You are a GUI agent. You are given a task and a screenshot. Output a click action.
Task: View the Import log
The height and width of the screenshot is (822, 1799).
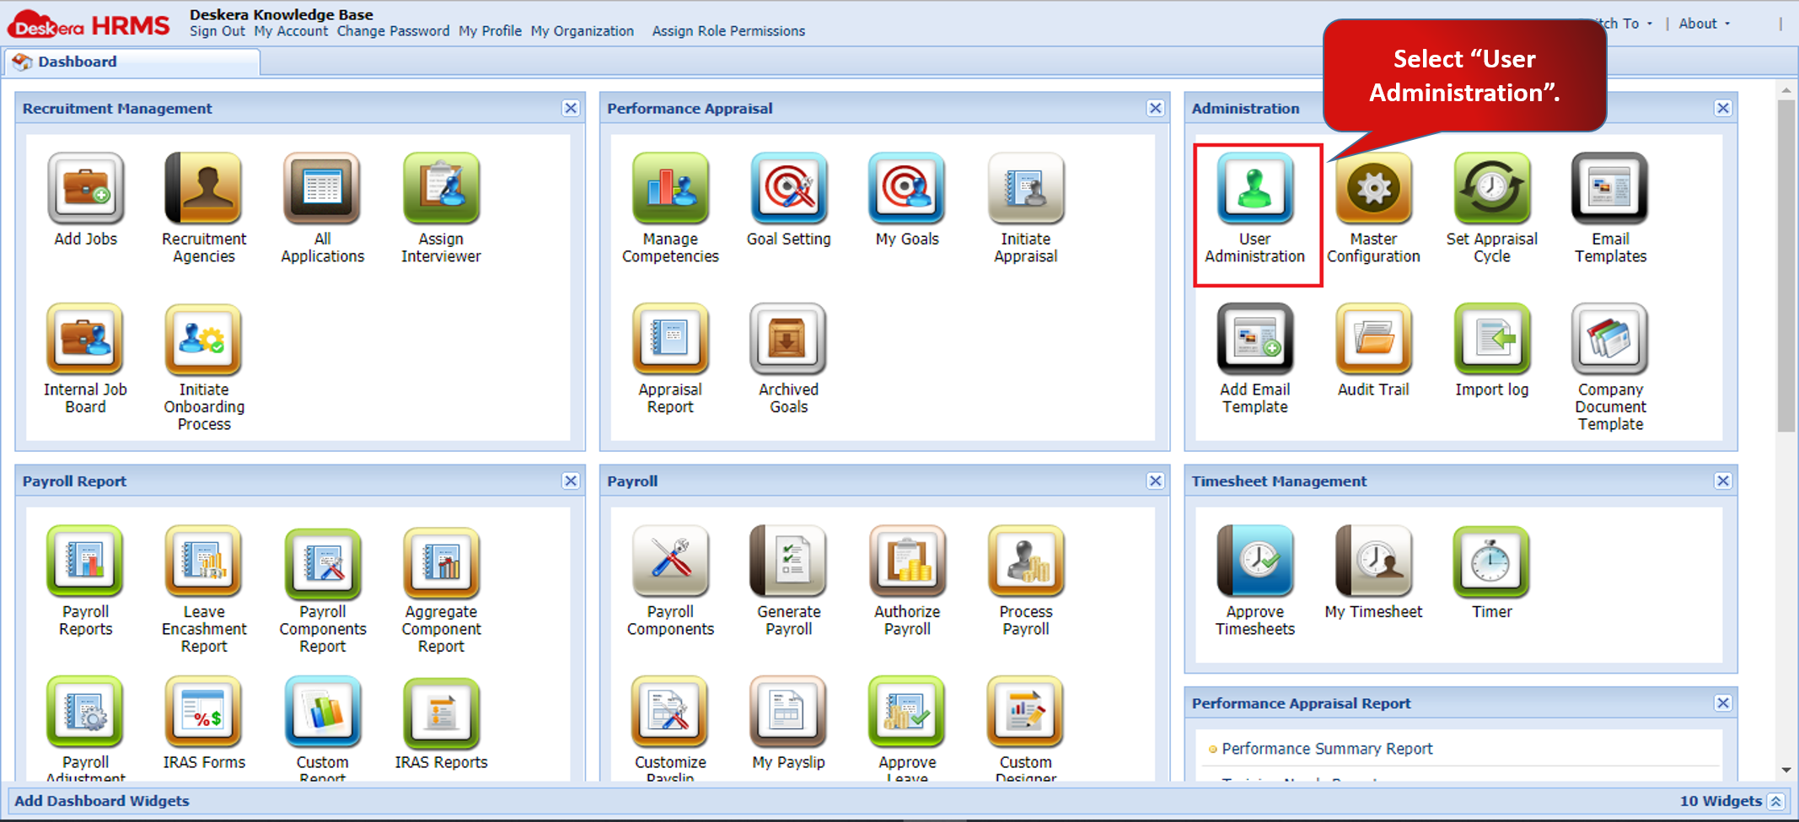pyautogui.click(x=1492, y=339)
